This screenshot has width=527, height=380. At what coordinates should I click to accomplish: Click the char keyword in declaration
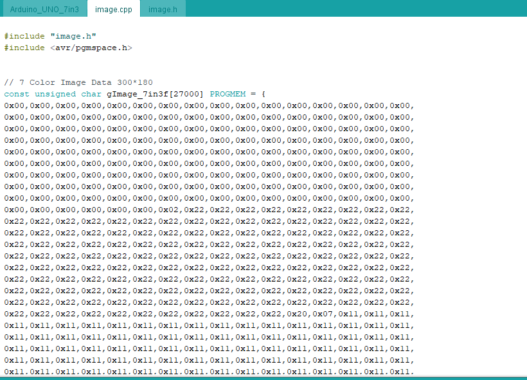[91, 94]
